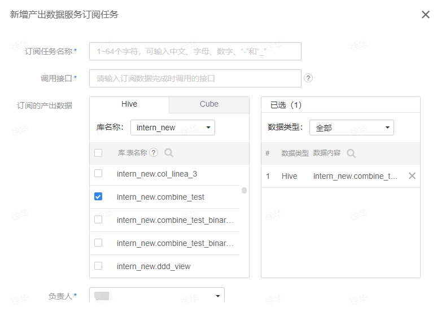The image size is (437, 312).
Task: Click search icon next to 数据内容
Action: tap(351, 153)
